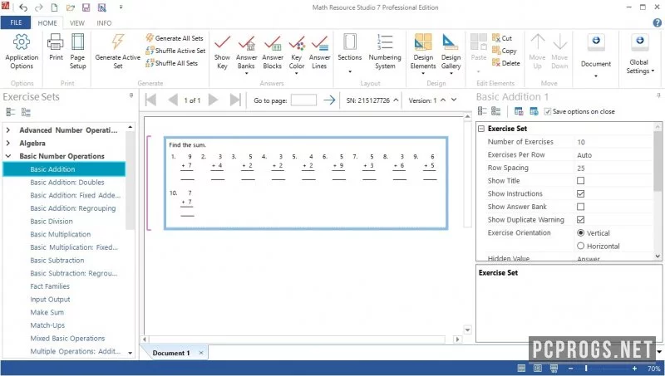The height and width of the screenshot is (376, 665).
Task: Adjust the zoom slider handle
Action: [586, 369]
